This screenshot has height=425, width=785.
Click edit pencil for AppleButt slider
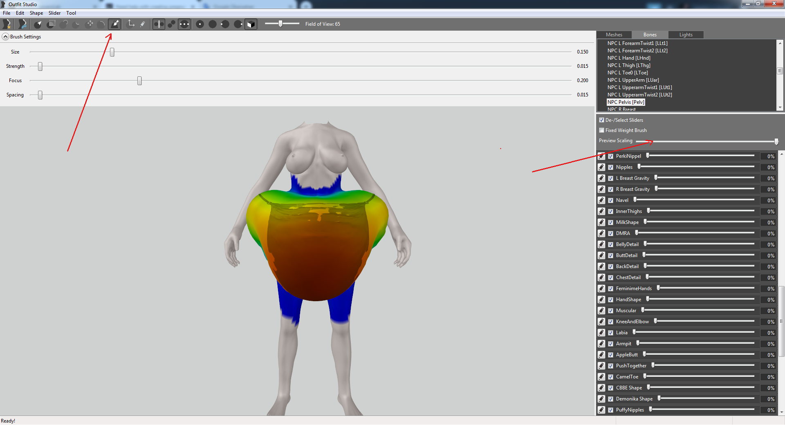[601, 355]
